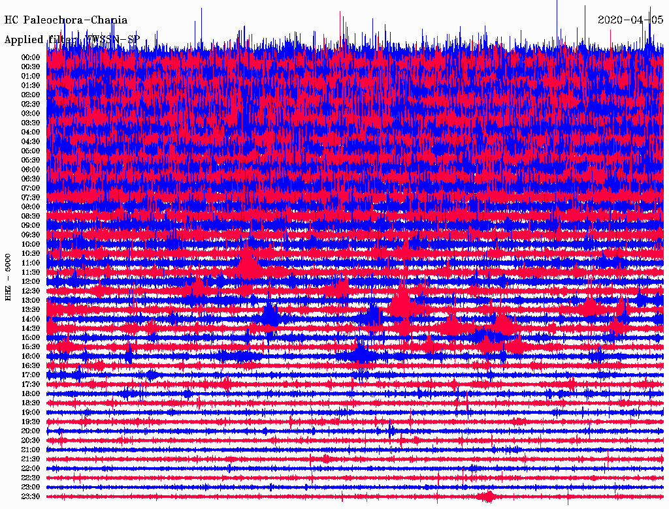Select the 21:00 time label

(x=31, y=450)
